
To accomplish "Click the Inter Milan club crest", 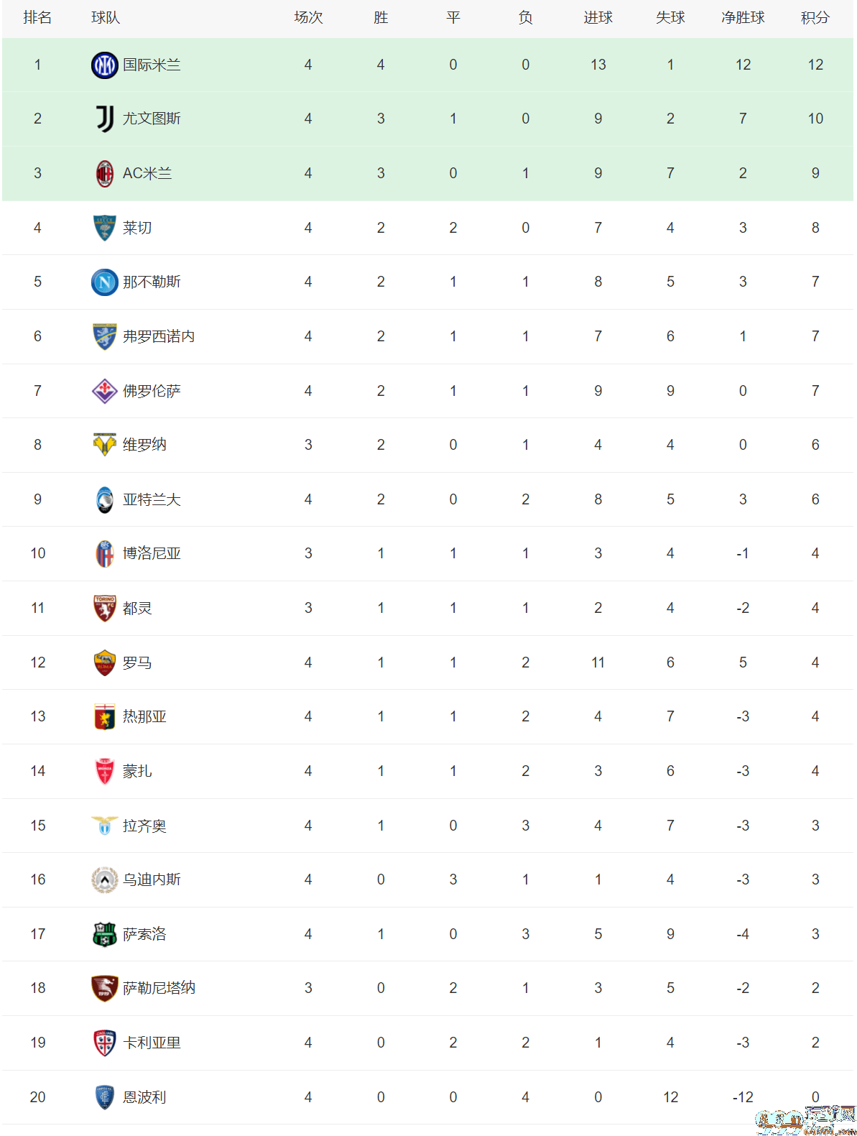I will click(x=105, y=65).
